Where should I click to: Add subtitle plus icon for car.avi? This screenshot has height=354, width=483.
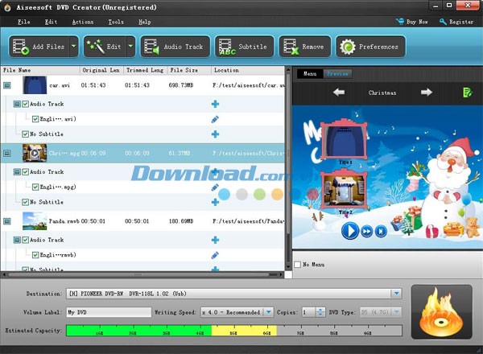215,134
